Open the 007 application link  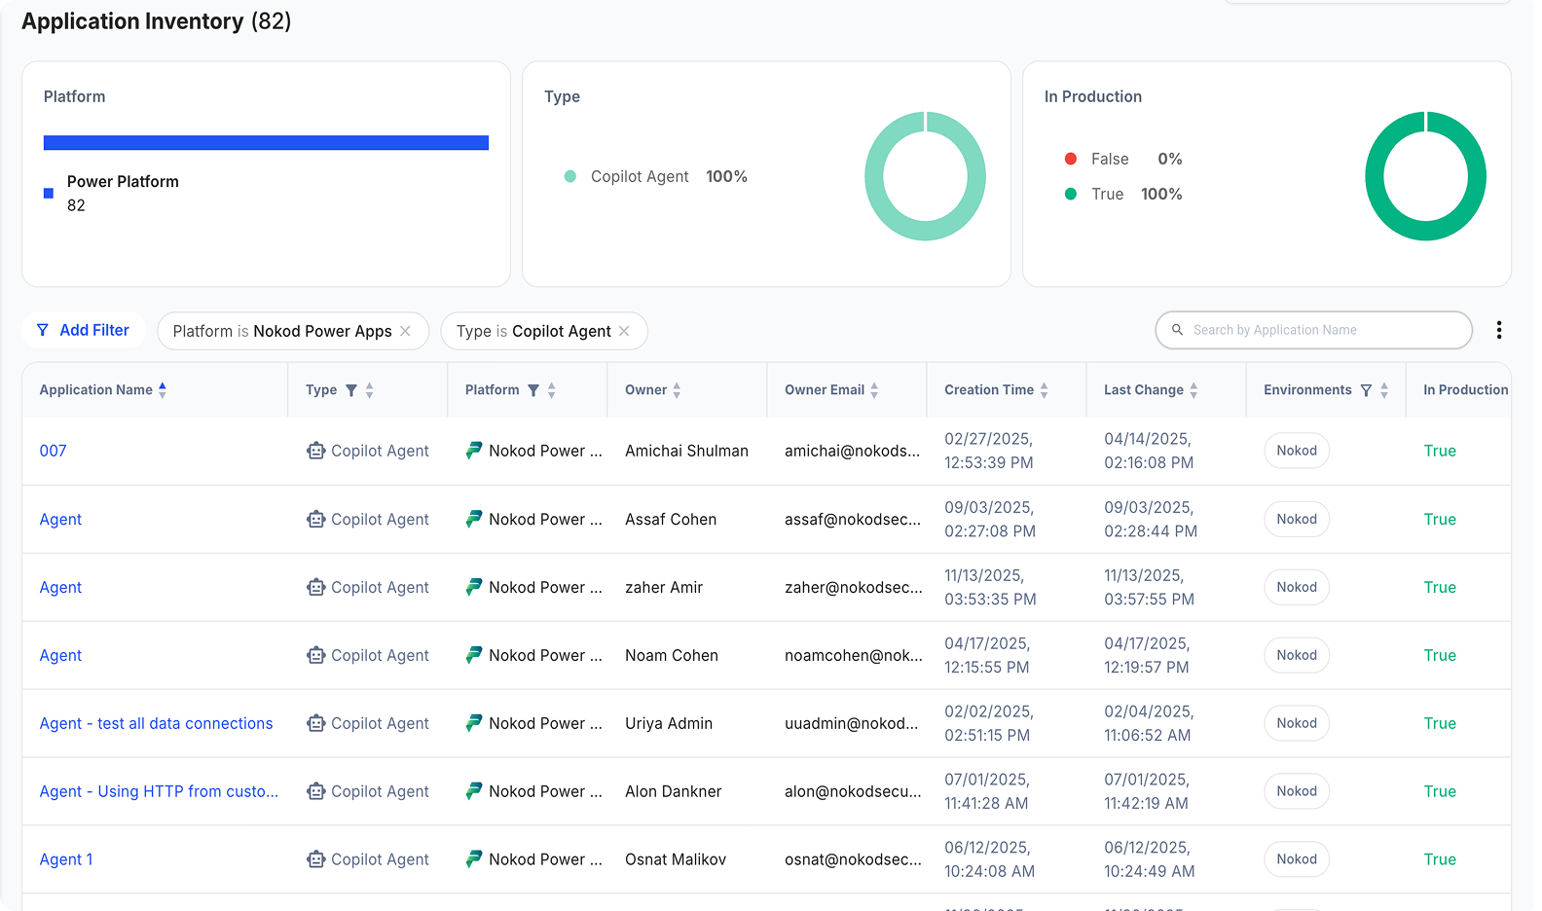coord(53,451)
